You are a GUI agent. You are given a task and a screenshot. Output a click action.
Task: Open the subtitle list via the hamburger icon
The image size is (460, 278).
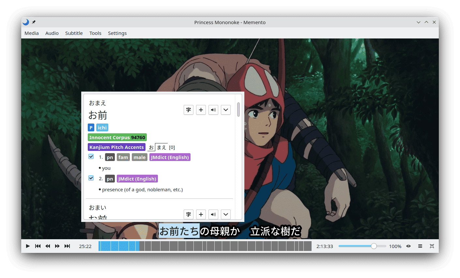click(x=420, y=246)
